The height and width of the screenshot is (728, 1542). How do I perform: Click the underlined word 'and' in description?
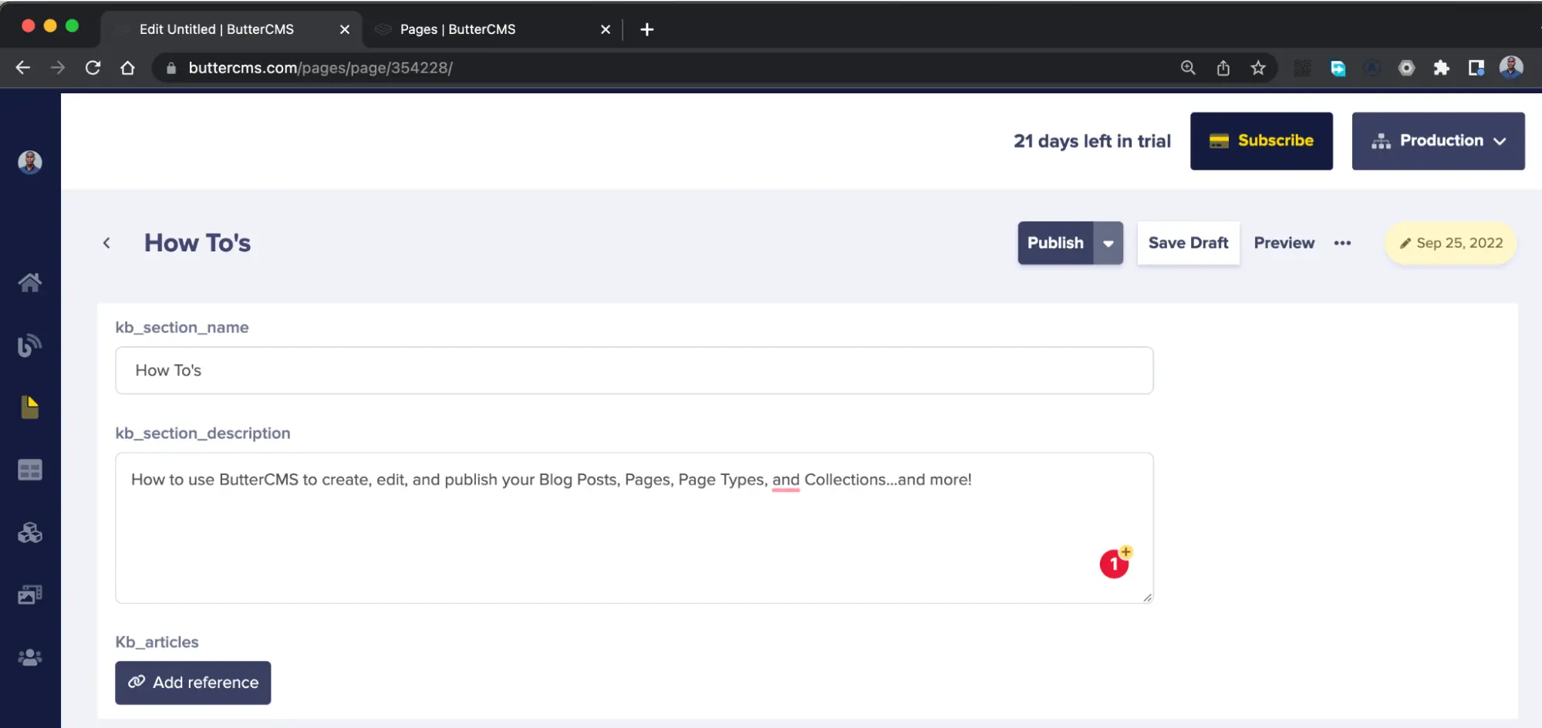pyautogui.click(x=786, y=480)
